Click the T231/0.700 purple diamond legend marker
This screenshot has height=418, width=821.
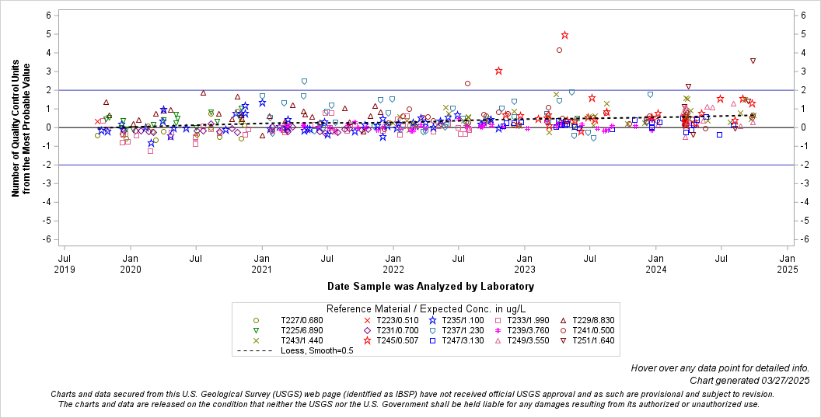pyautogui.click(x=367, y=331)
